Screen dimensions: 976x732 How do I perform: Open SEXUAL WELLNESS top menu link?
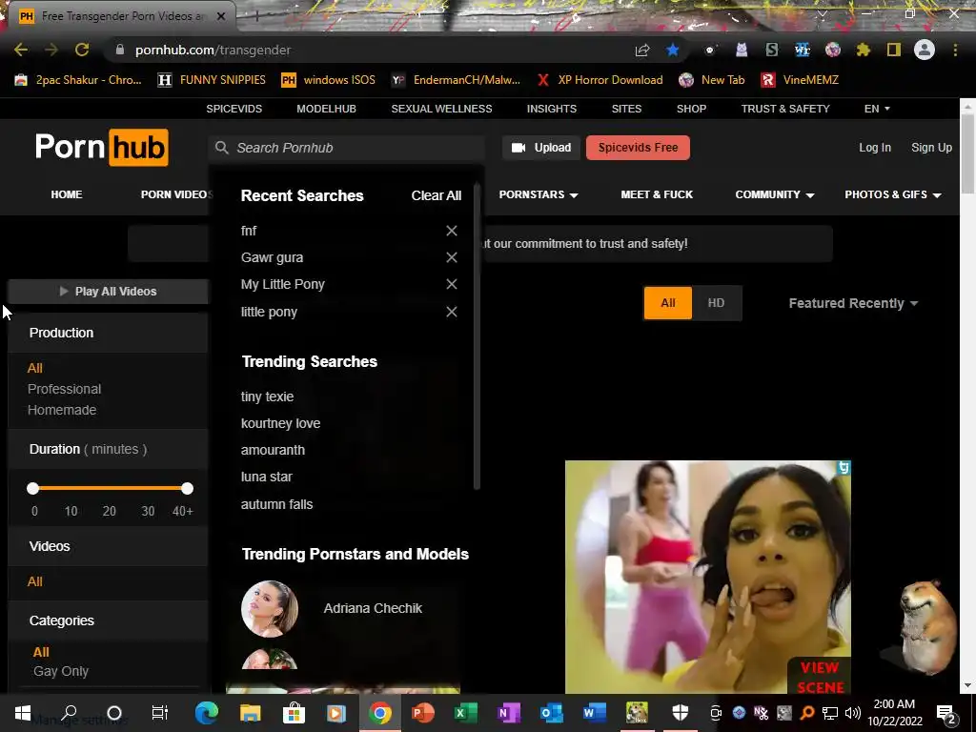pos(441,109)
